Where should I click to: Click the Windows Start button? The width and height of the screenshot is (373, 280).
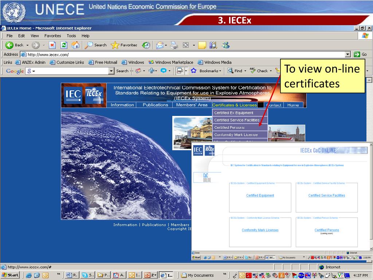coord(10,275)
